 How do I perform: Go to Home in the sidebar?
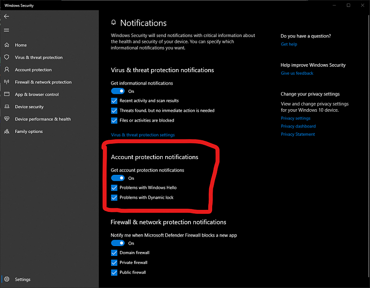[x=49, y=45]
